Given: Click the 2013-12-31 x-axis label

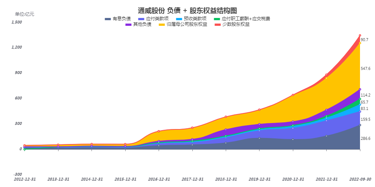Looking at the screenshot, I should (x=58, y=179).
